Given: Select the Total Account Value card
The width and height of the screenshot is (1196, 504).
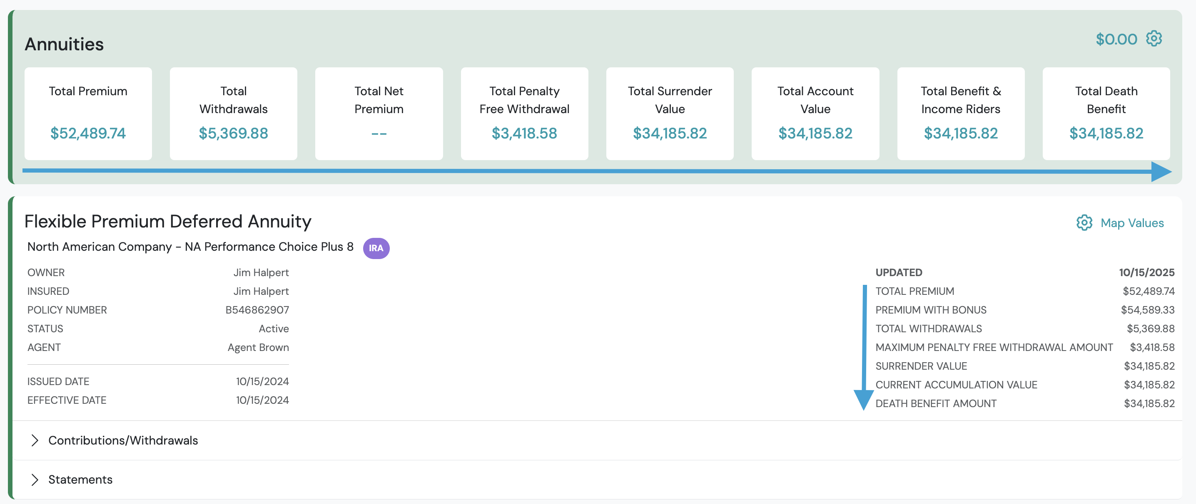Looking at the screenshot, I should (815, 114).
